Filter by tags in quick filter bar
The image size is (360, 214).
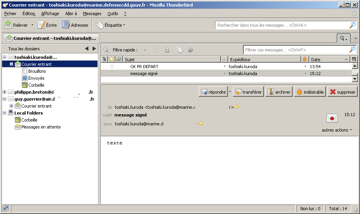pyautogui.click(x=179, y=50)
